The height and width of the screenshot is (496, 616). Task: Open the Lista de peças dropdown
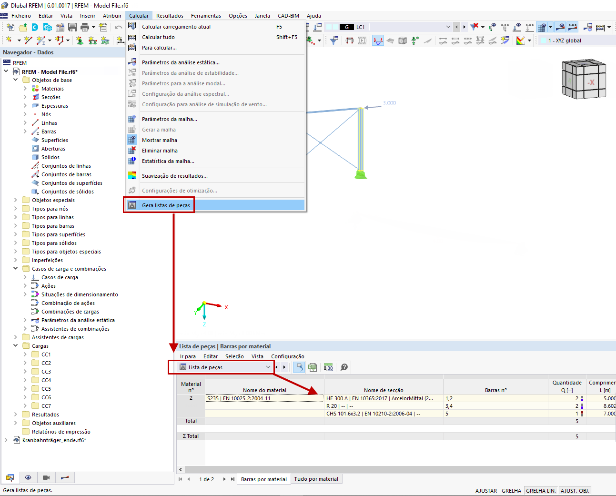pyautogui.click(x=268, y=367)
